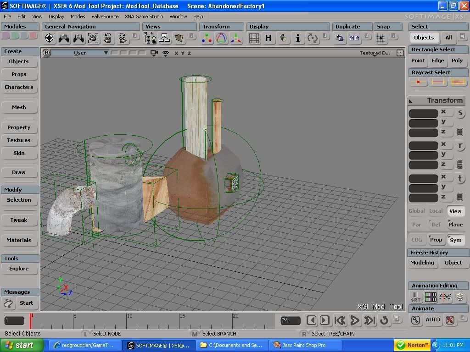The image size is (470, 352).
Task: Open the schematic view icon
Action: [x=164, y=38]
